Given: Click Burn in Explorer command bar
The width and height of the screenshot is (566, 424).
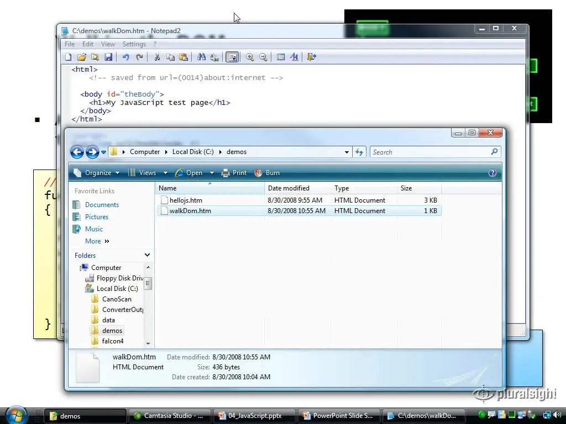Looking at the screenshot, I should tap(267, 173).
